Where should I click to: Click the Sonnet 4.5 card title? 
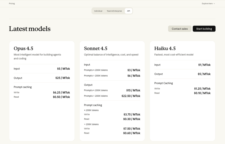click(96, 49)
